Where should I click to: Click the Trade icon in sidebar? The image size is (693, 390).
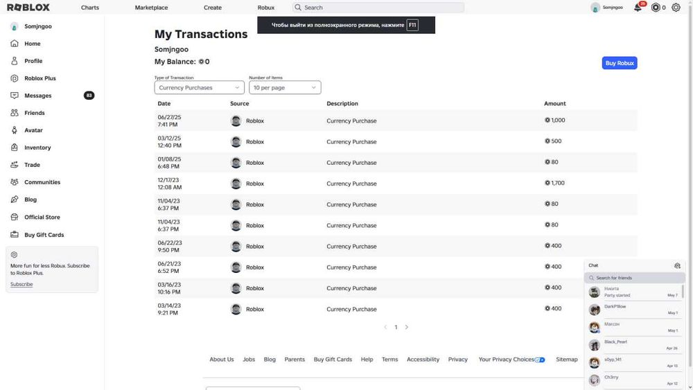[x=15, y=165]
